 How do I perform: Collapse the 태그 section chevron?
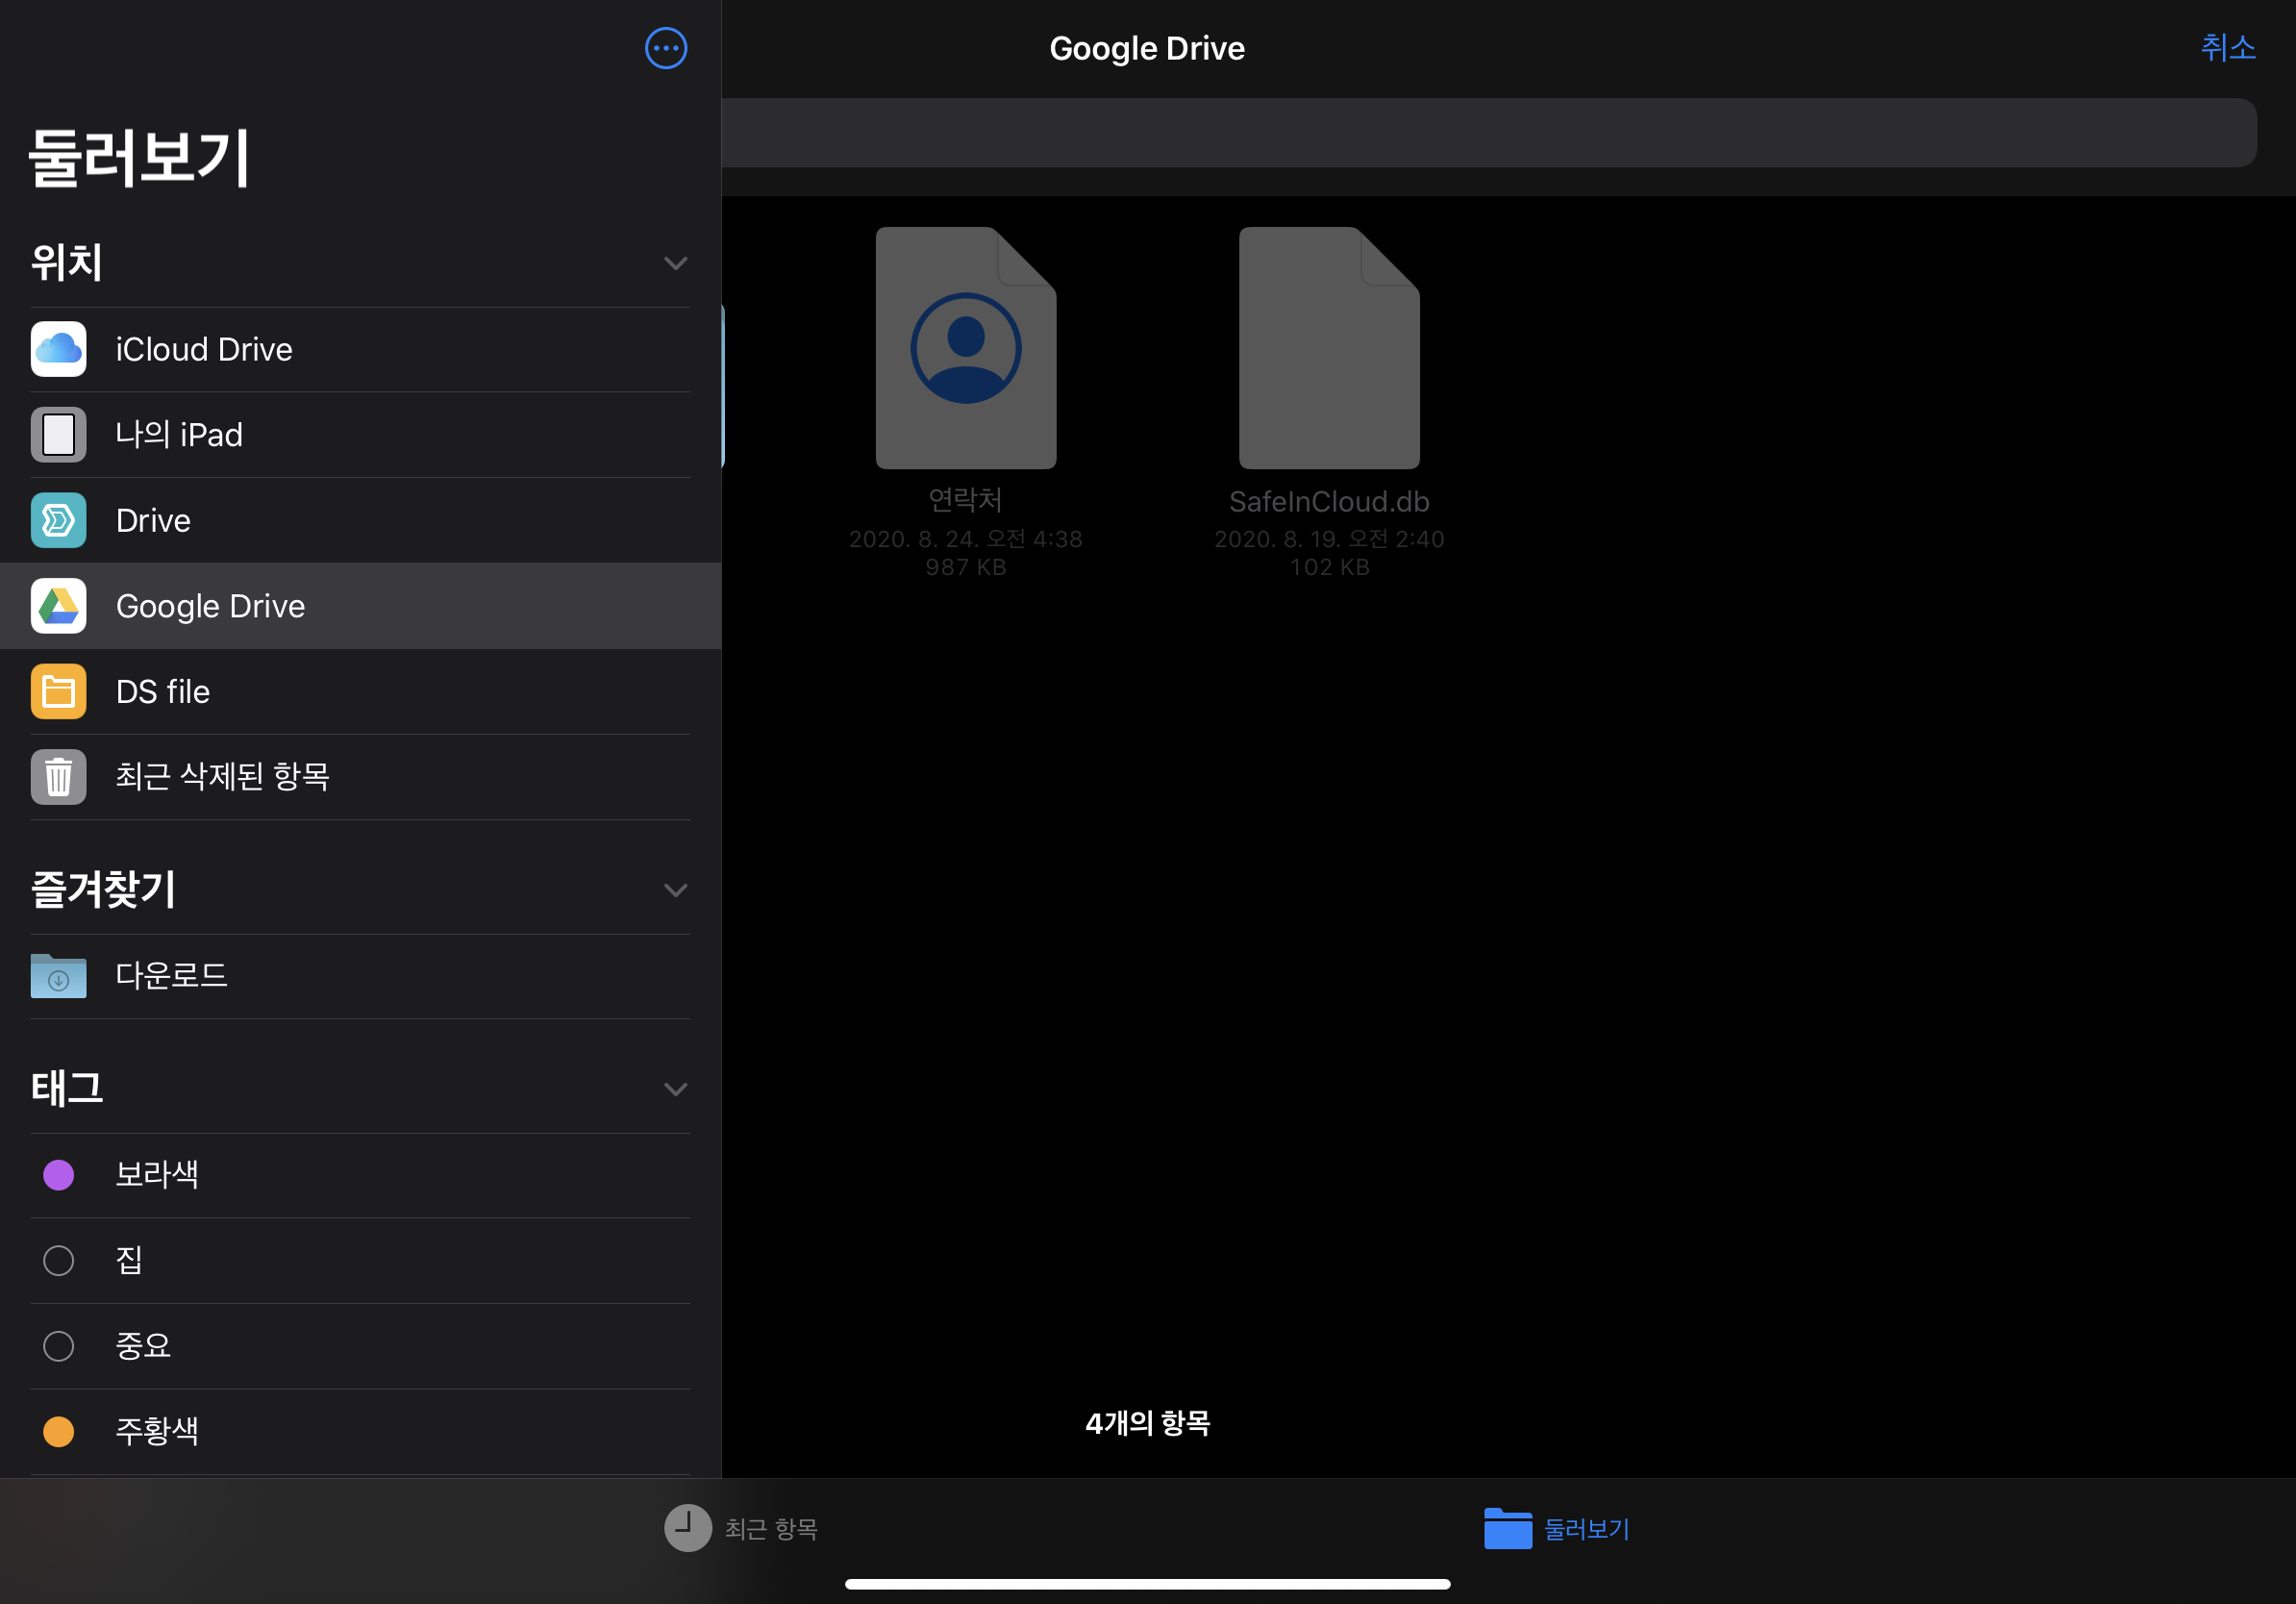[x=675, y=1089]
